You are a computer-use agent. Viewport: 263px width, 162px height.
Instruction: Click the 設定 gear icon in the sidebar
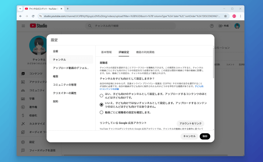tap(23, 142)
